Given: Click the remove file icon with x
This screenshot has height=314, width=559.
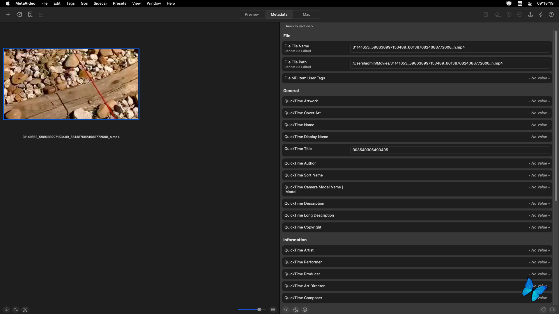Looking at the screenshot, I should [19, 14].
